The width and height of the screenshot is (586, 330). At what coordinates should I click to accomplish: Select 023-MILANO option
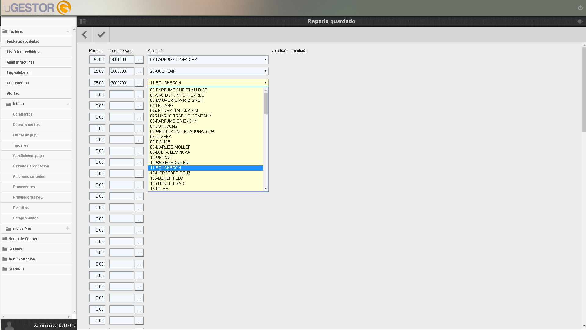pyautogui.click(x=205, y=105)
